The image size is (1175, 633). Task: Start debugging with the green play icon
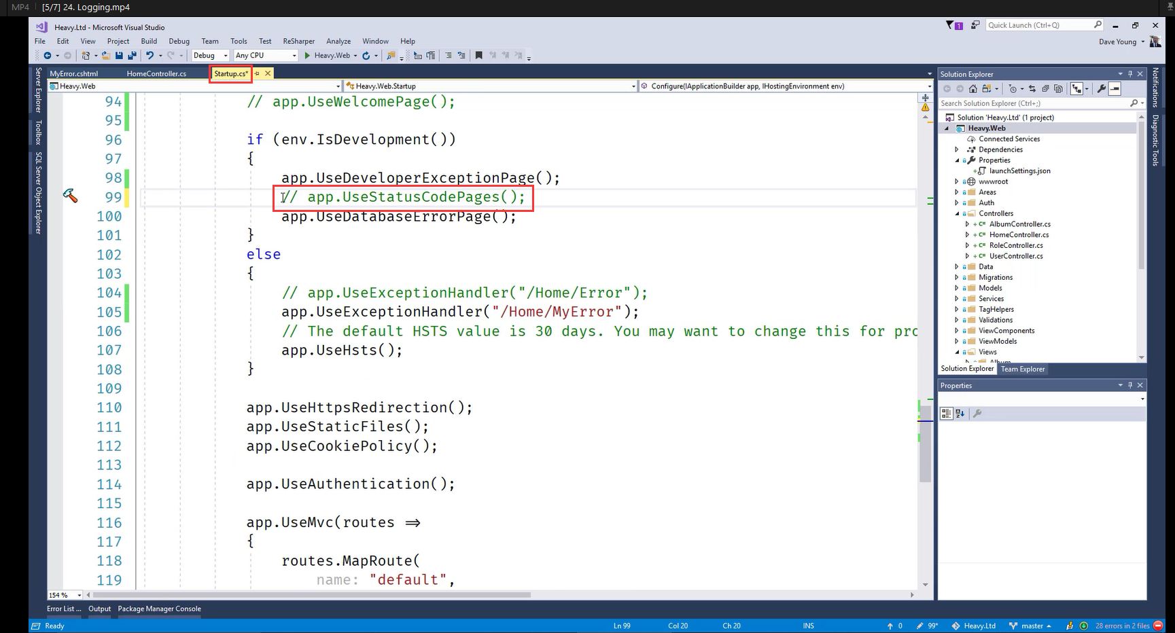click(x=307, y=56)
